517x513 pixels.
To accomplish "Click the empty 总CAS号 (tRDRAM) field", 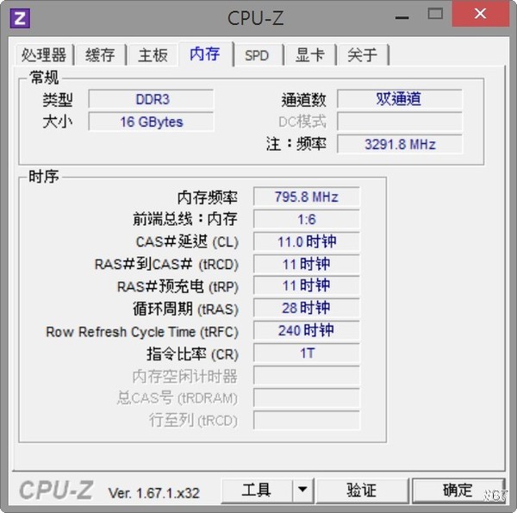I will point(307,397).
